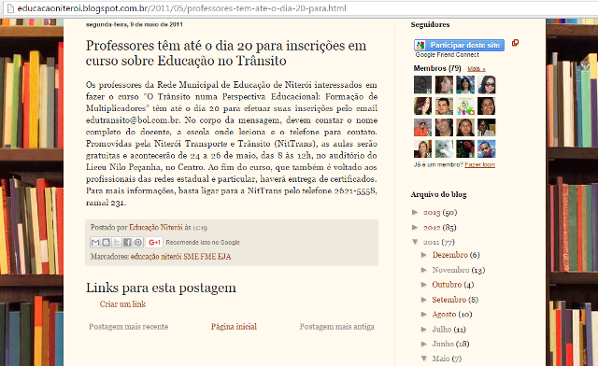
Task: Share the post on Twitter icon
Action: pos(117,243)
